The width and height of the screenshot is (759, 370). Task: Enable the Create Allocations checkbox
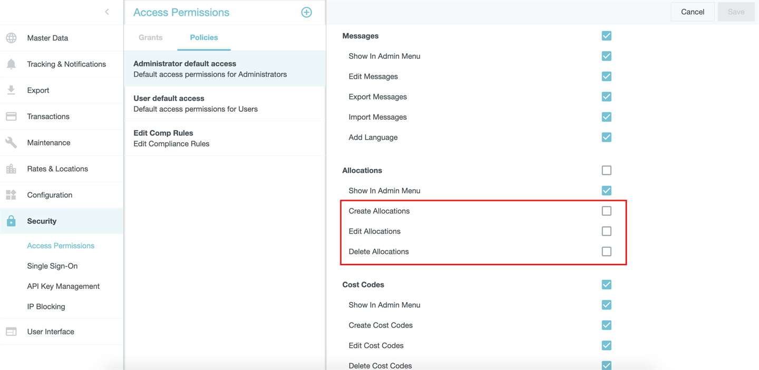pos(606,211)
